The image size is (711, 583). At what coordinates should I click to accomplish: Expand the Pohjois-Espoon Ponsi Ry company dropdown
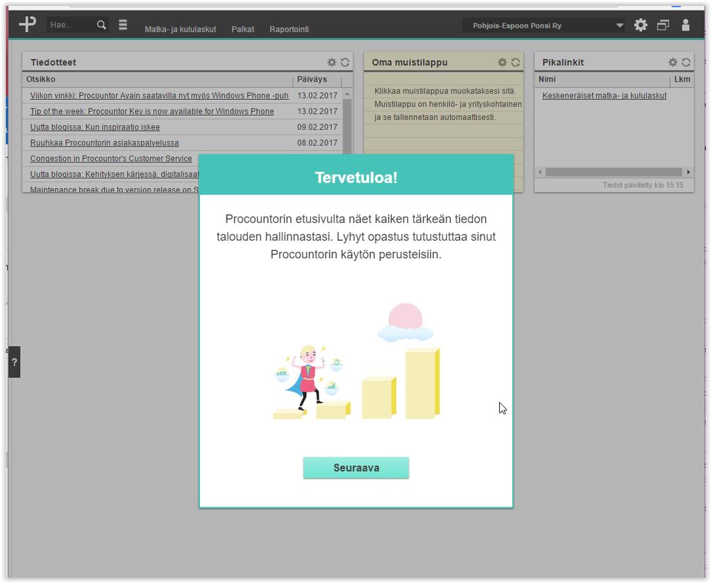pyautogui.click(x=544, y=26)
